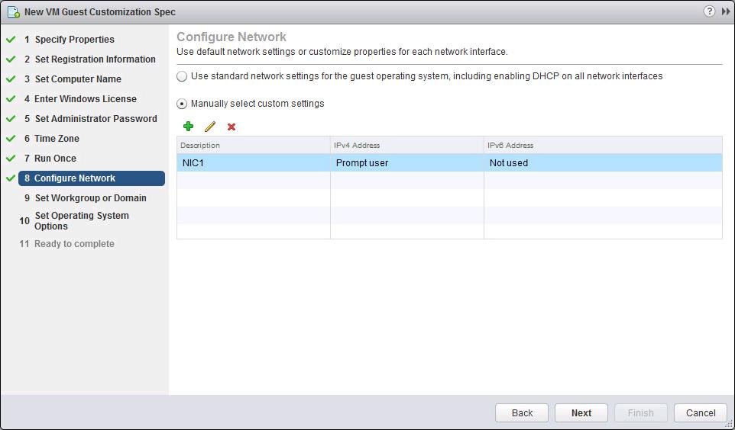The image size is (735, 430).
Task: Go to step 1 Specify Properties
Action: click(x=75, y=40)
